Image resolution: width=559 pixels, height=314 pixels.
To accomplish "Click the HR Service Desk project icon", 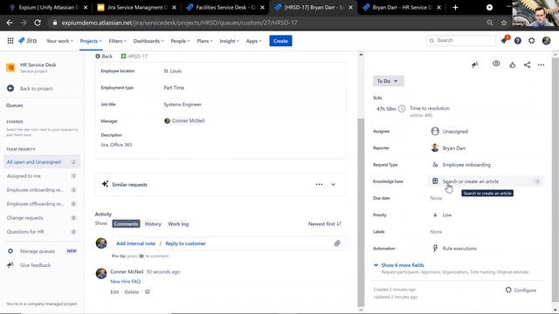I will pos(10,67).
